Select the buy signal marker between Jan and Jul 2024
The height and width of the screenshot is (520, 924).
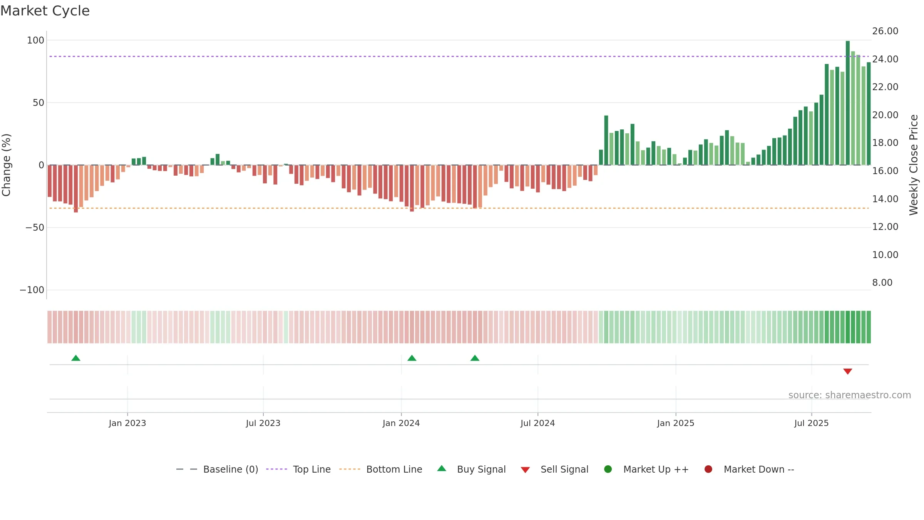pyautogui.click(x=475, y=358)
